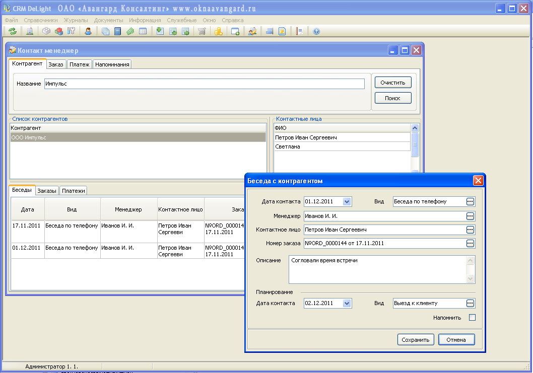Open the first Дата контакта date dropdown
This screenshot has width=533, height=373.
(347, 201)
